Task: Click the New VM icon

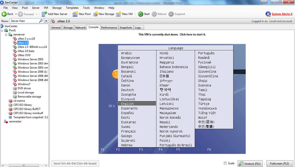Action: point(118,14)
